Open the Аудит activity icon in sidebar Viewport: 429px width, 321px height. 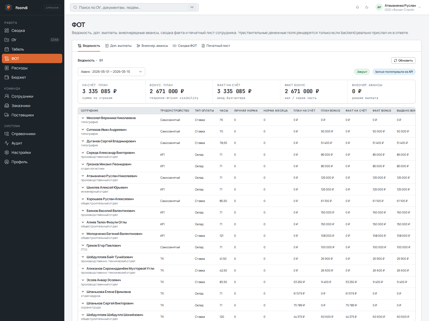click(x=7, y=143)
